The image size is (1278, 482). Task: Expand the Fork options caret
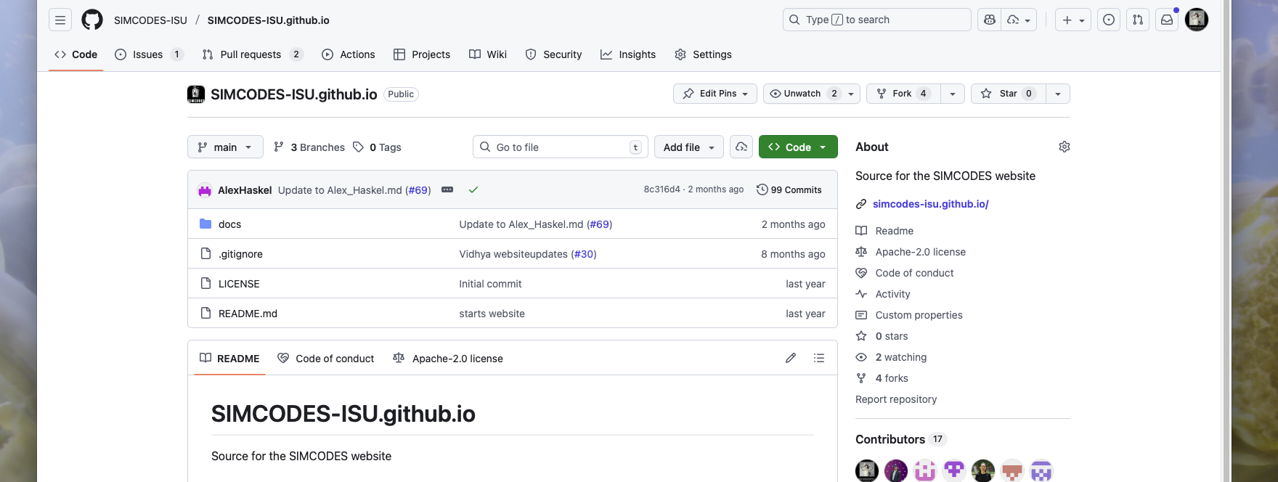coord(953,94)
